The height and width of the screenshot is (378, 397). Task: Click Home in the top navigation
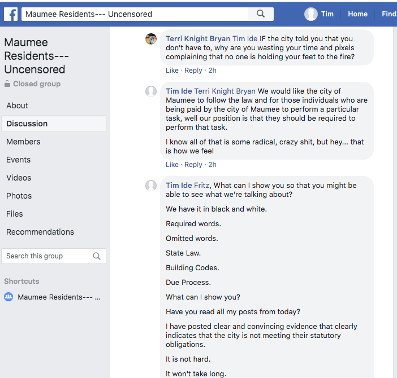(x=357, y=14)
